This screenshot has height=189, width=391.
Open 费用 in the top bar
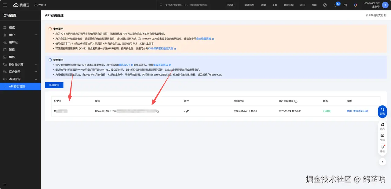point(314,5)
